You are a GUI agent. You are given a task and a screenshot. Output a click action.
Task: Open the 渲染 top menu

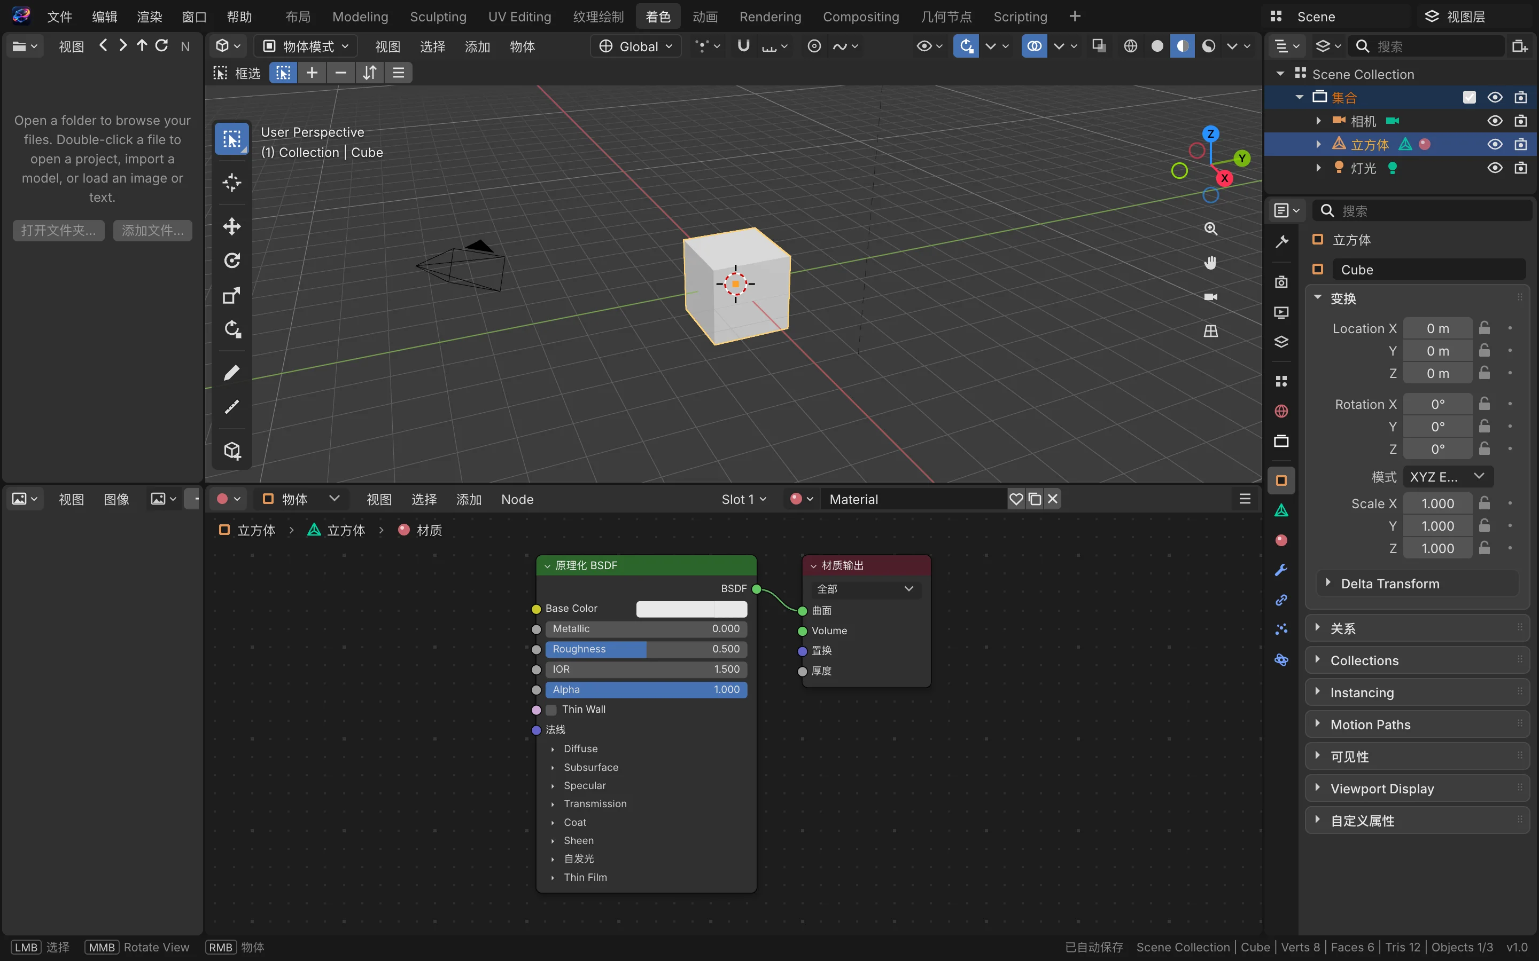(150, 17)
